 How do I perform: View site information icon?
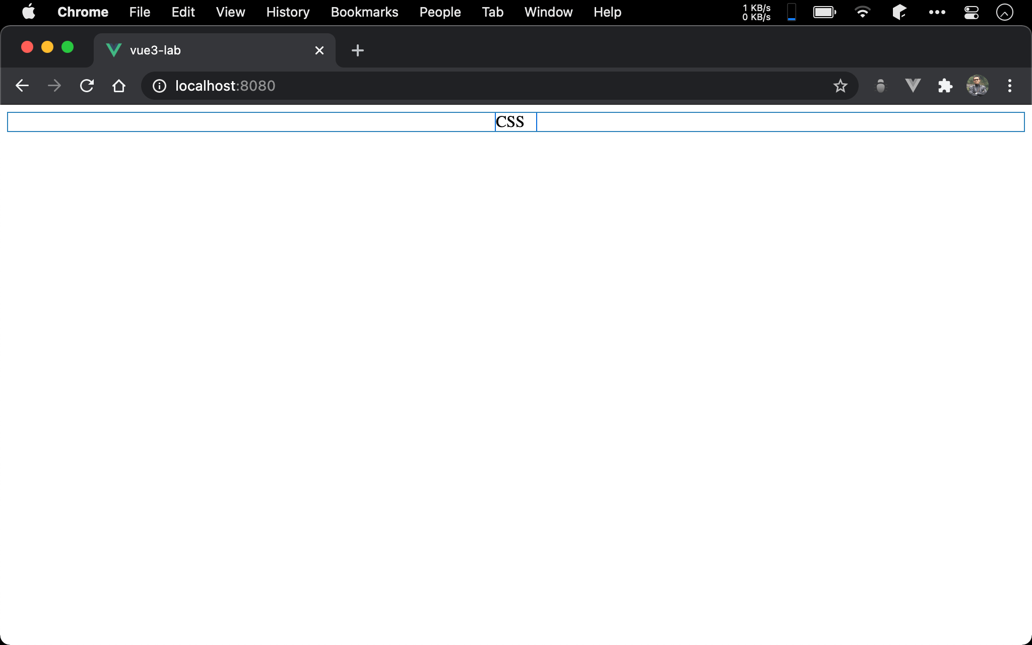pyautogui.click(x=159, y=86)
